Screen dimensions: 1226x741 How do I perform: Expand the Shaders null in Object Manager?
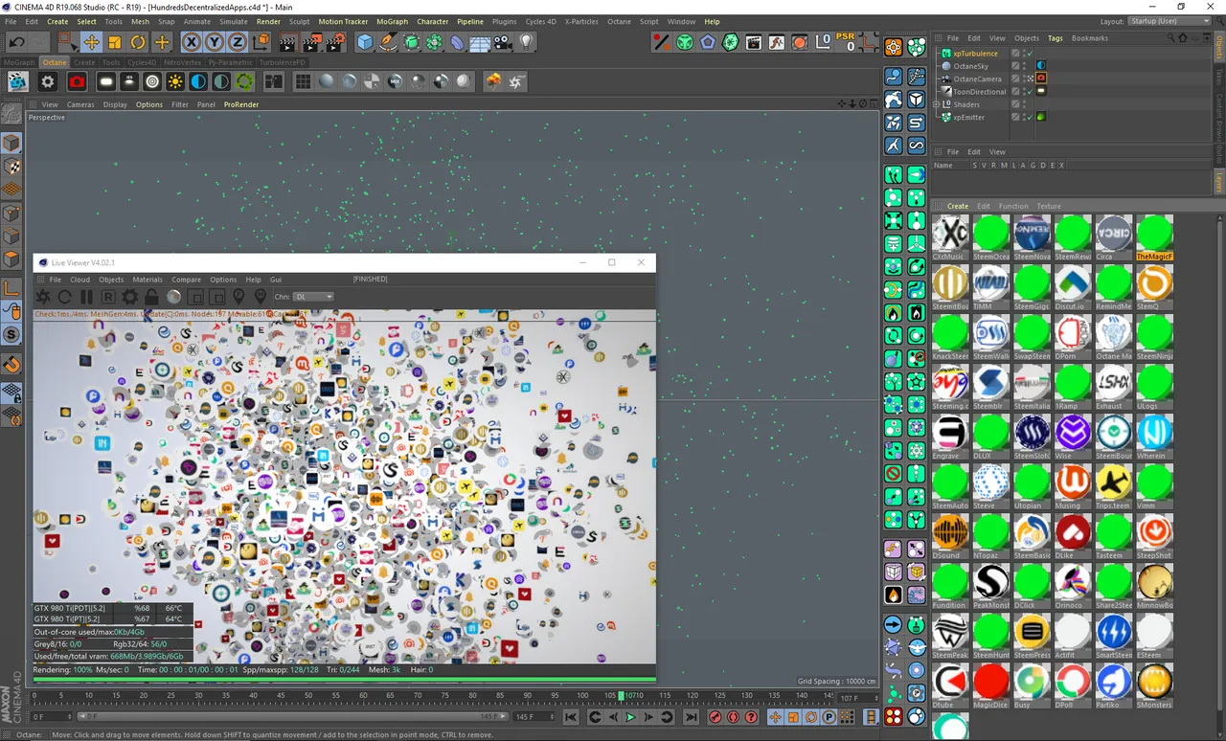(939, 104)
